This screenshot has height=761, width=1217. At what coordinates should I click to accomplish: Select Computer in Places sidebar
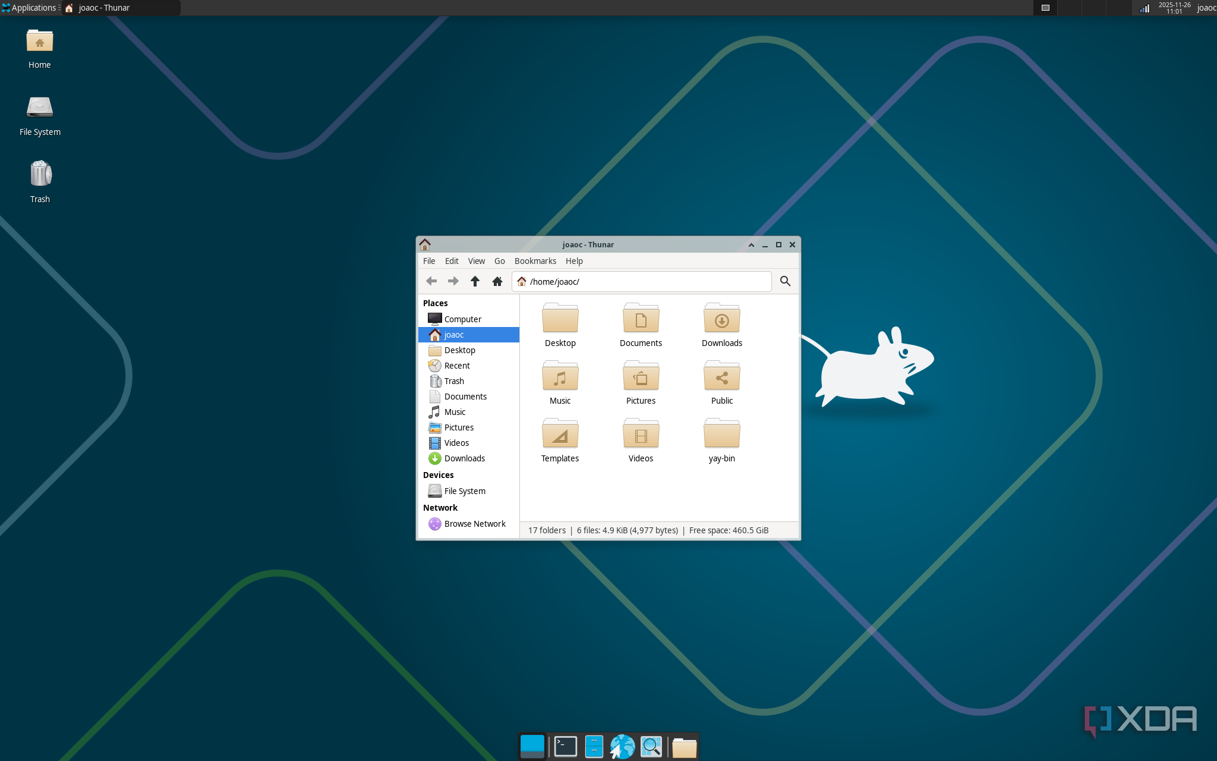click(469, 319)
